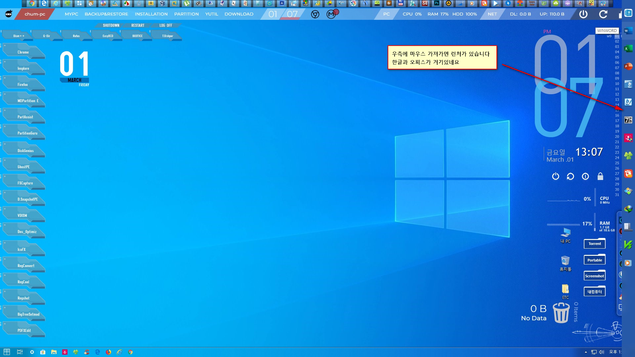
Task: Open the ETC folder on desktop
Action: click(x=566, y=292)
